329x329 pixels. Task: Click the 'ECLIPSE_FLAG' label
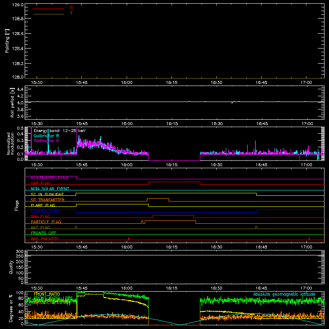tap(45, 211)
